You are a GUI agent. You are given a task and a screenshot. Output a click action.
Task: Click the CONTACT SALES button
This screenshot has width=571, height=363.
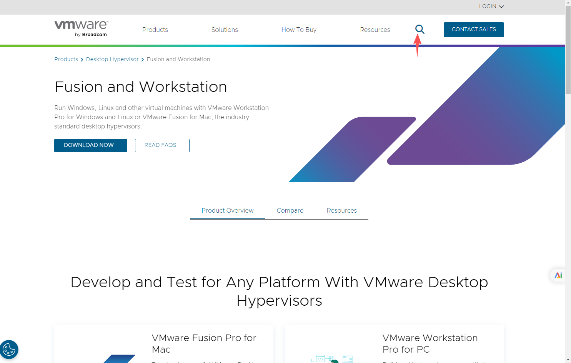coord(474,30)
